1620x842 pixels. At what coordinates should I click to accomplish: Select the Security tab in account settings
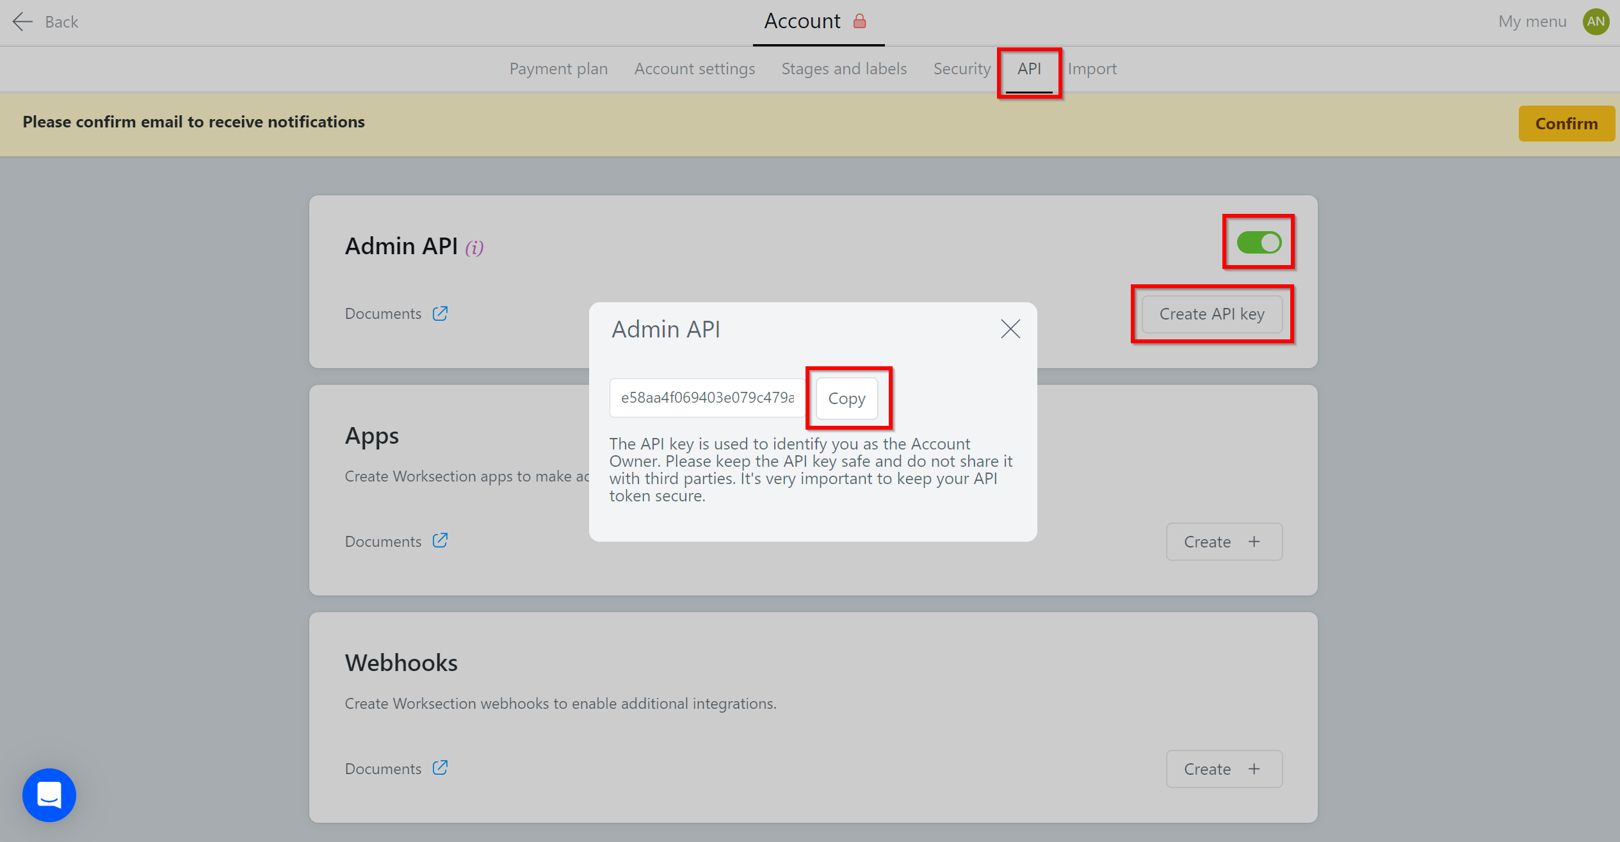pos(961,69)
